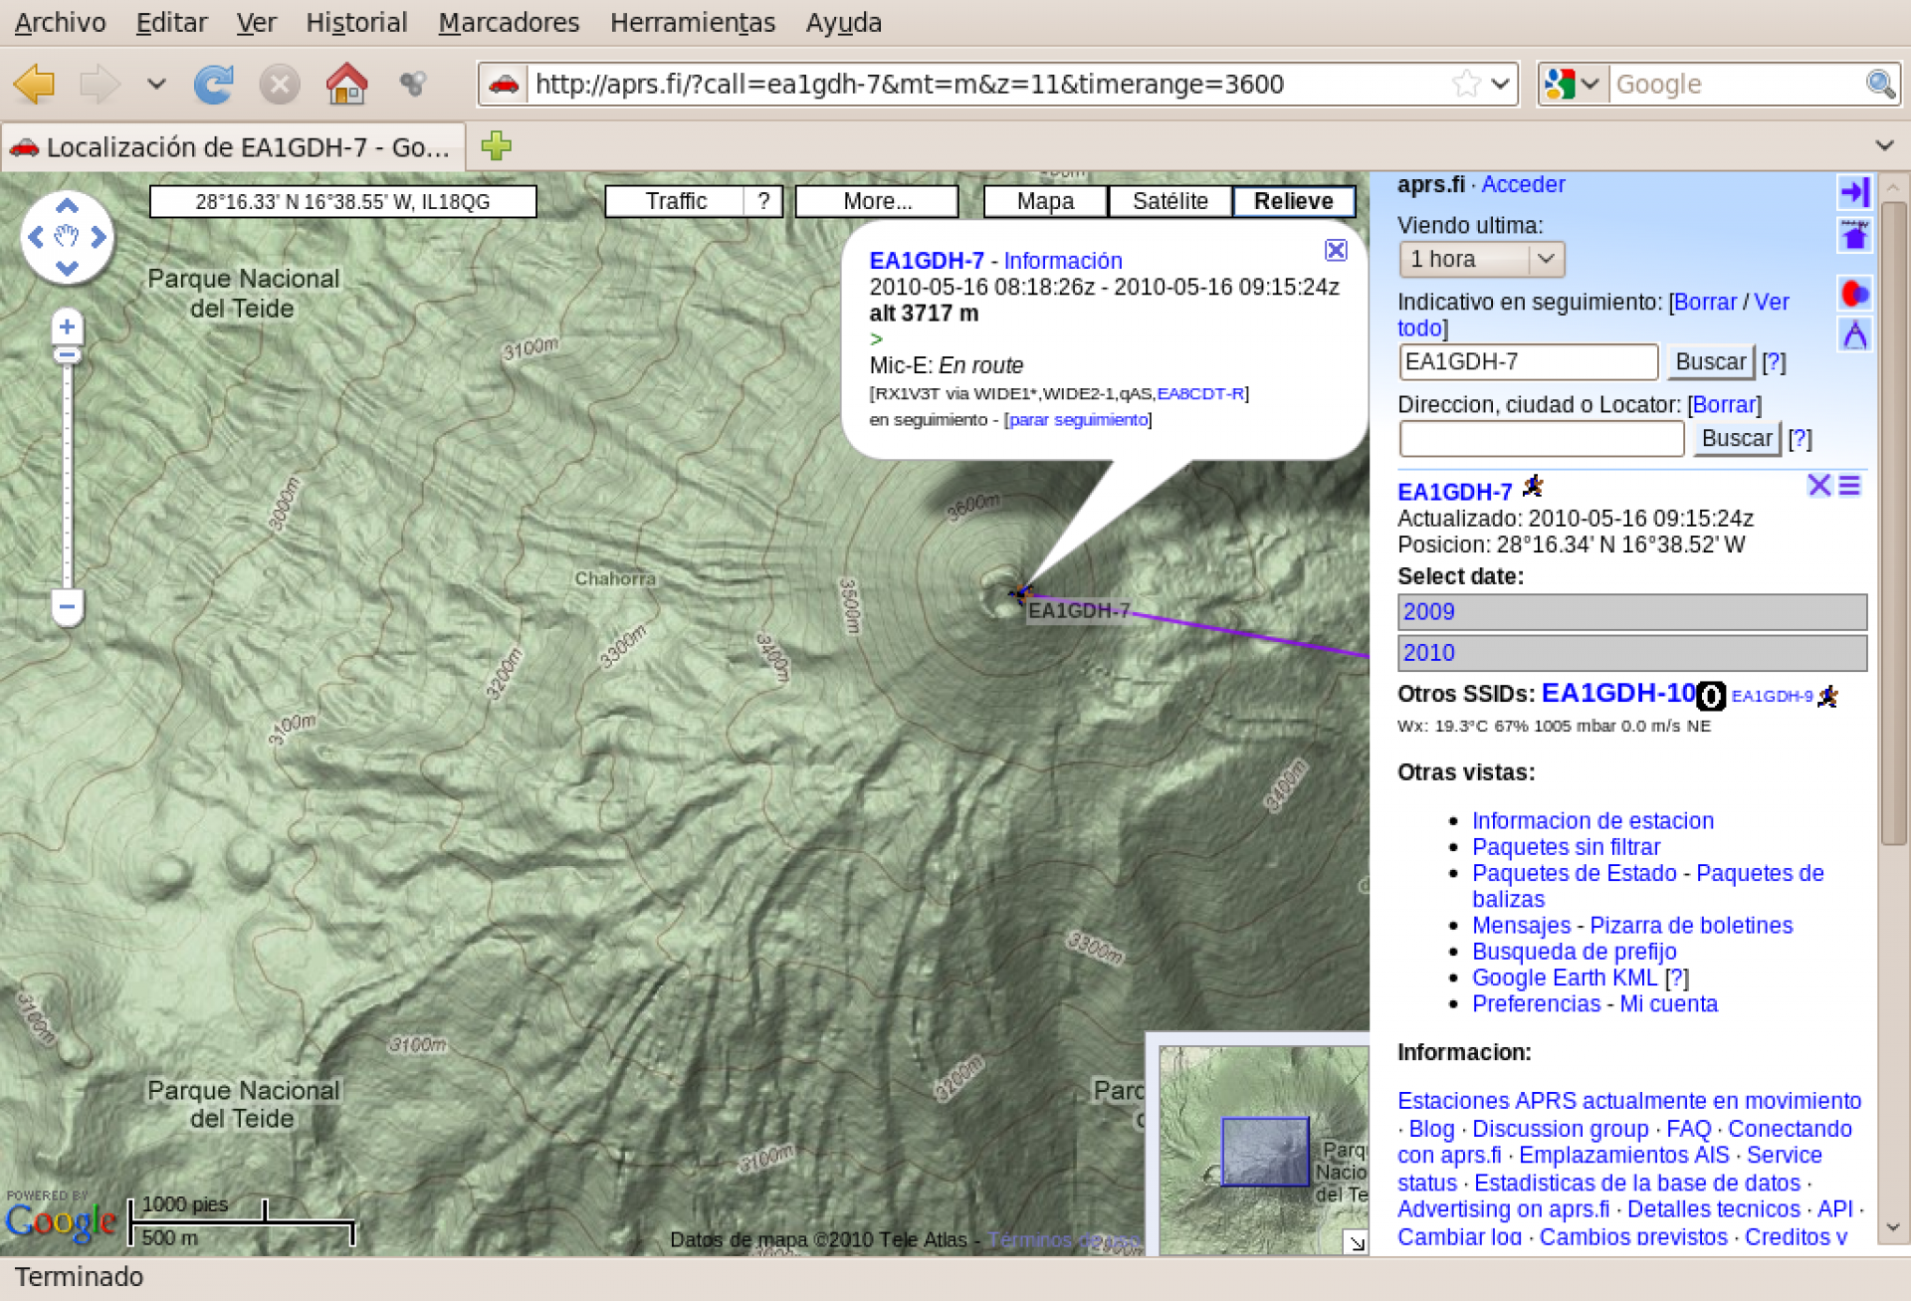Viewport: 1911px width, 1301px height.
Task: Click the EA1GDH-7 station marker on the map
Action: coord(1019,594)
